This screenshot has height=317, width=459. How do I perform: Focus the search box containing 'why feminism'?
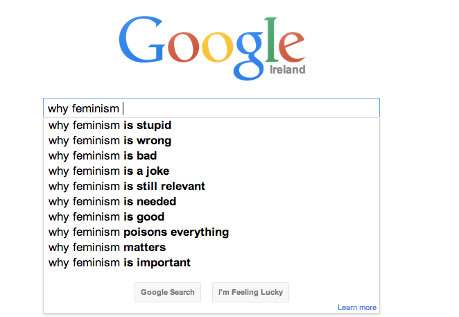(x=211, y=108)
